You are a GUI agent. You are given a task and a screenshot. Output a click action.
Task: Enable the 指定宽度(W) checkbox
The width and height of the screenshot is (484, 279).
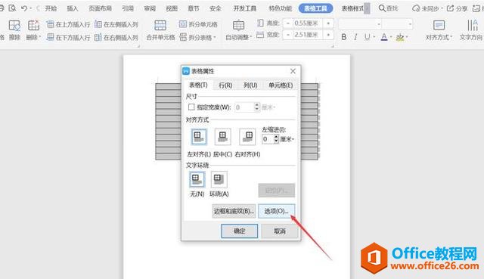pos(191,107)
